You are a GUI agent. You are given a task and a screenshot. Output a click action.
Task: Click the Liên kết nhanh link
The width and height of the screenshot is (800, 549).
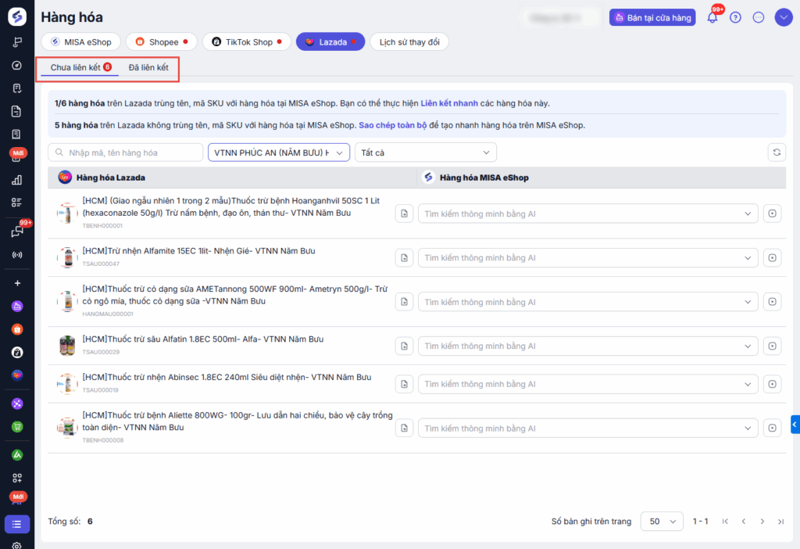coord(449,103)
